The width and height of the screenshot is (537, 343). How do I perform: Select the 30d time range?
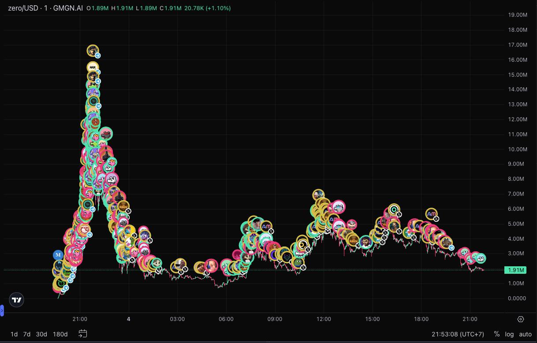(41, 334)
